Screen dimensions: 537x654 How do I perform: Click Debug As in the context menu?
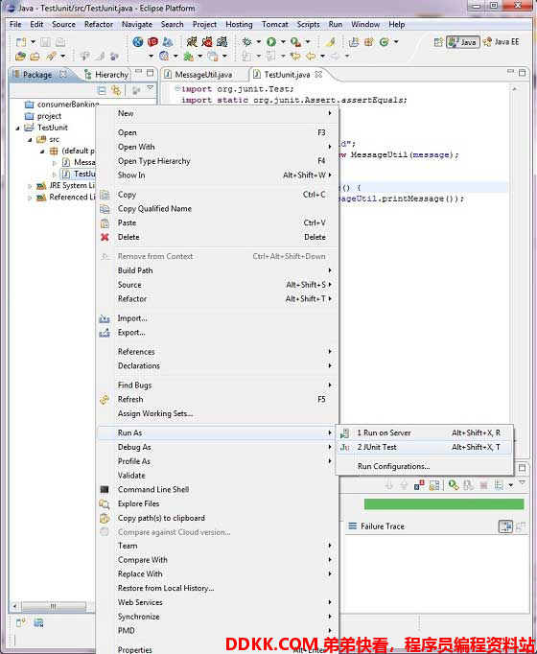134,447
